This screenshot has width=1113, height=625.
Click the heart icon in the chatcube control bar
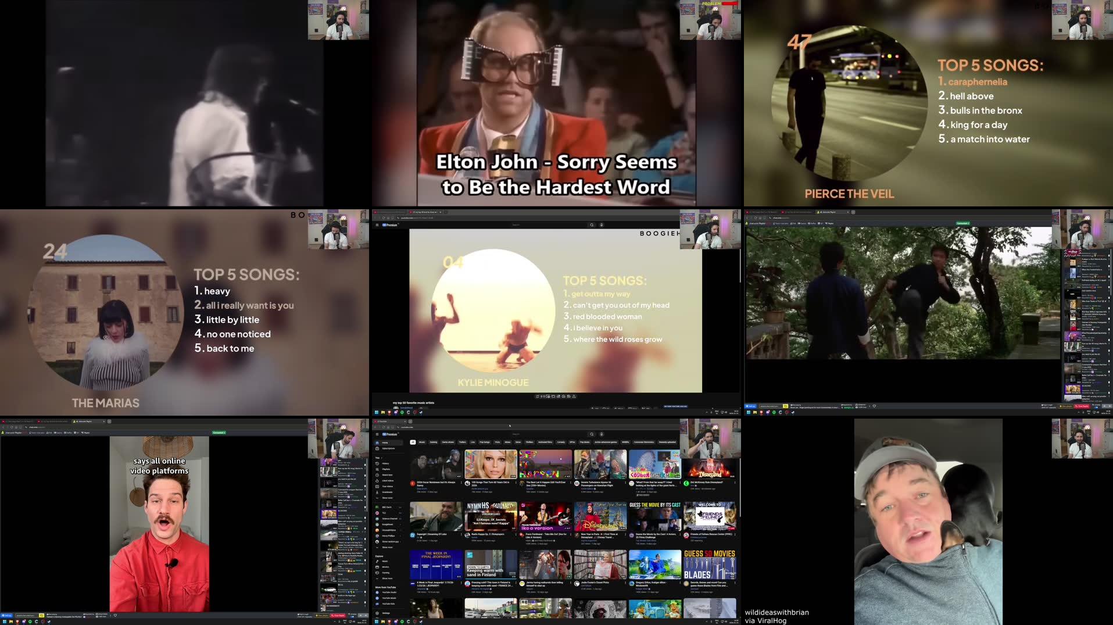pyautogui.click(x=114, y=616)
